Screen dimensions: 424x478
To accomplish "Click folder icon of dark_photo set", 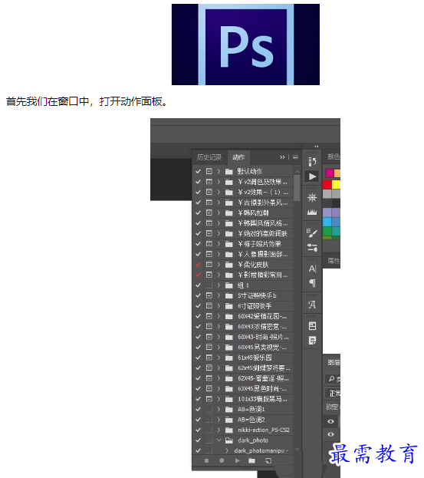I will coord(229,440).
